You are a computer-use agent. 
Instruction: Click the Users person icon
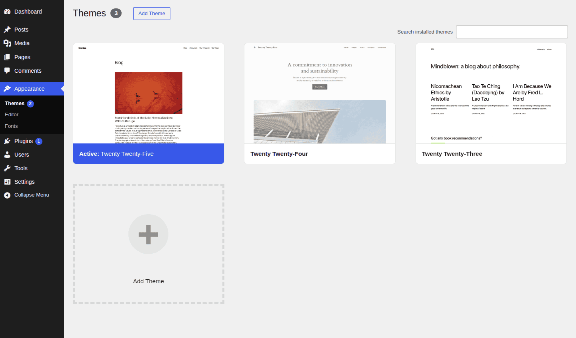tap(7, 155)
